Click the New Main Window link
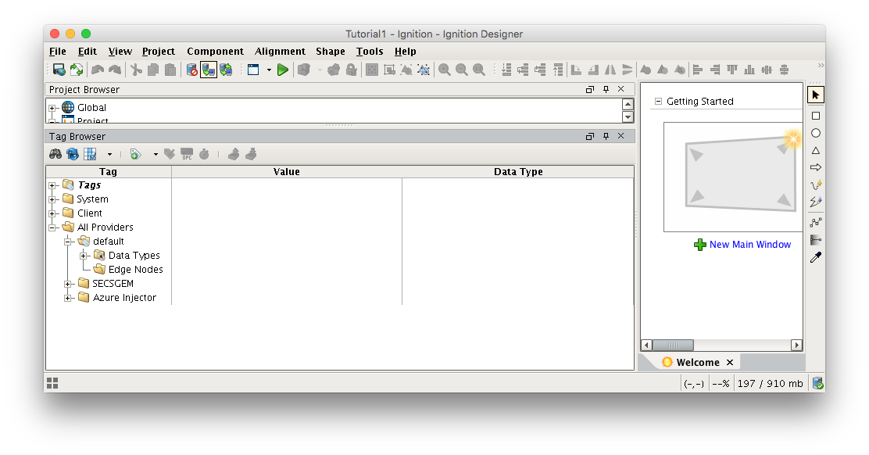Viewport: 869px width, 455px height. coord(749,245)
